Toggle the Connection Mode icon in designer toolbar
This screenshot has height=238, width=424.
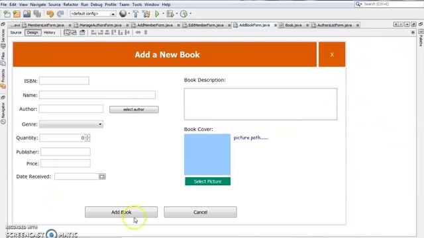click(x=74, y=32)
